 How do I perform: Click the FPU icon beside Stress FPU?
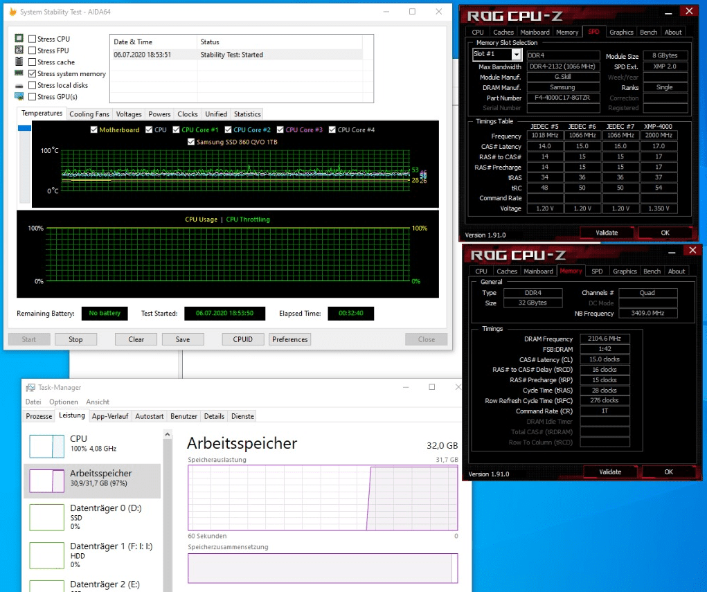coord(19,50)
